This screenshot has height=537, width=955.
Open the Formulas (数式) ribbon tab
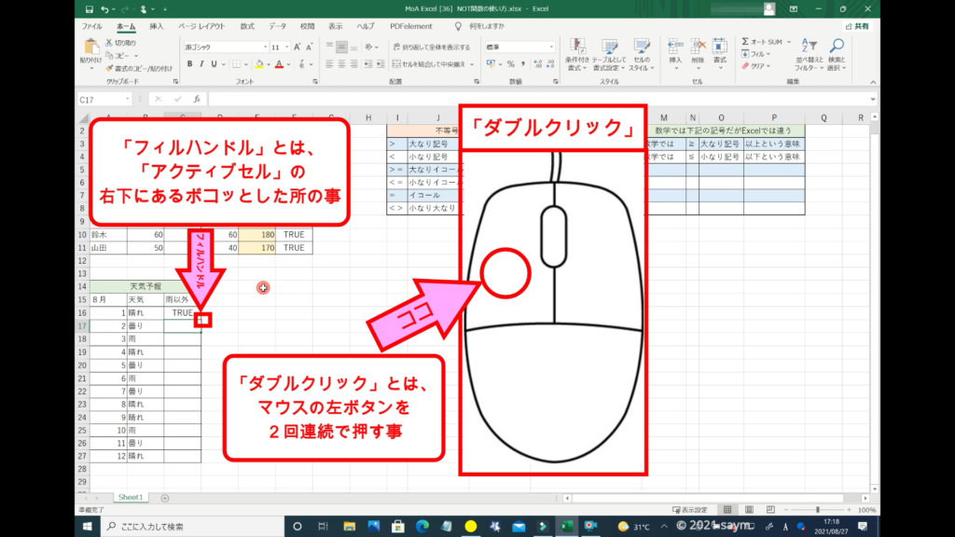pyautogui.click(x=246, y=27)
